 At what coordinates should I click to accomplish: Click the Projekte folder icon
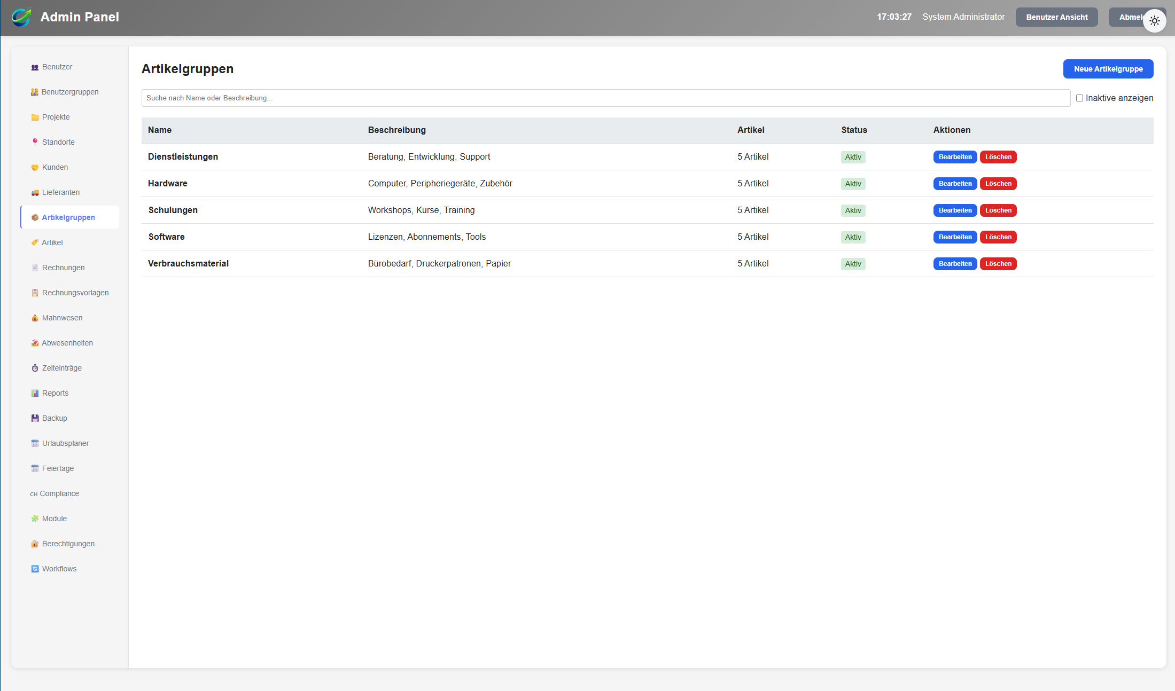[x=35, y=117]
